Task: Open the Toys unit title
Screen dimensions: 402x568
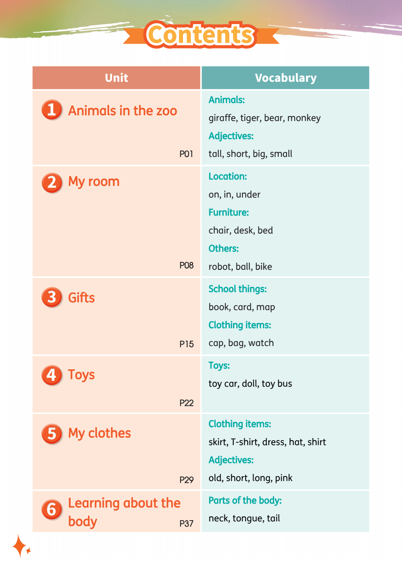Action: [81, 375]
